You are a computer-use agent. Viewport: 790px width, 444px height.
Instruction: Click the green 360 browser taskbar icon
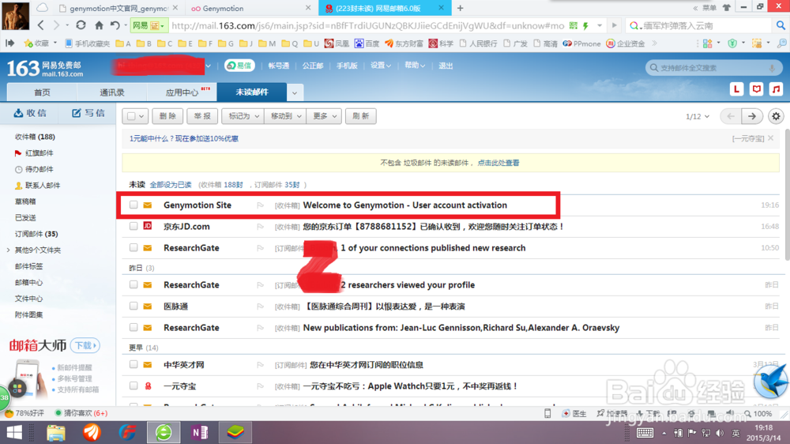[x=164, y=432]
